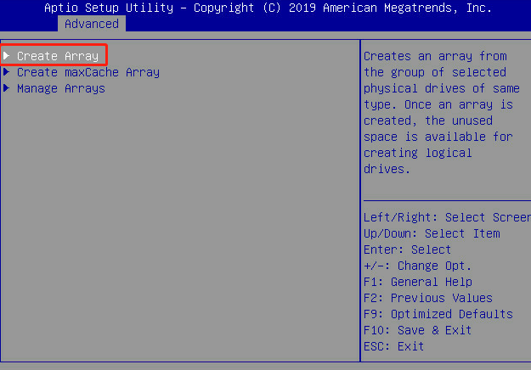Select the Advanced tab
Image resolution: width=531 pixels, height=370 pixels.
coord(91,24)
